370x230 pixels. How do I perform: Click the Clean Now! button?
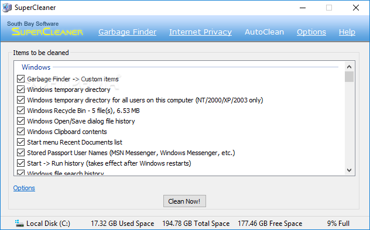tap(184, 201)
